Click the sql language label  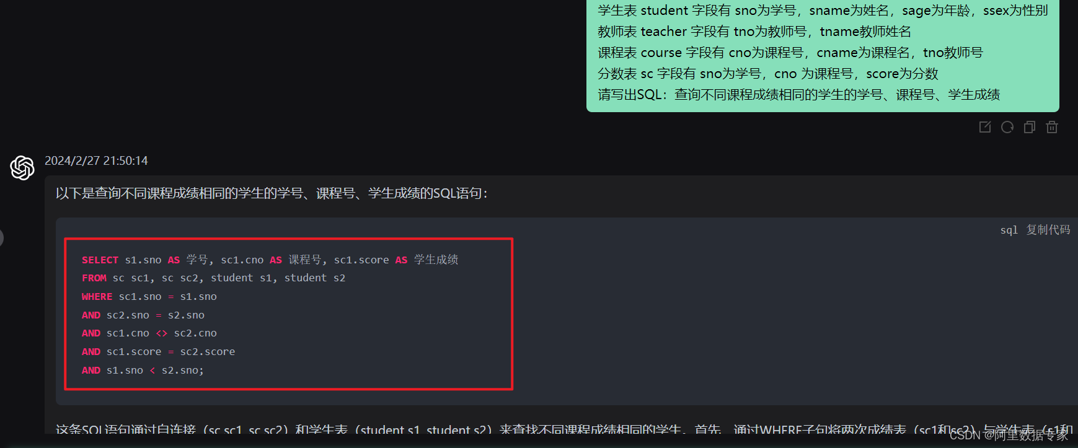[1009, 230]
